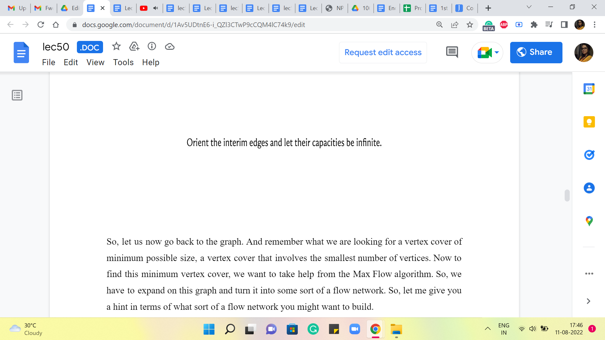Click the Add shortcut to Drive icon

134,47
